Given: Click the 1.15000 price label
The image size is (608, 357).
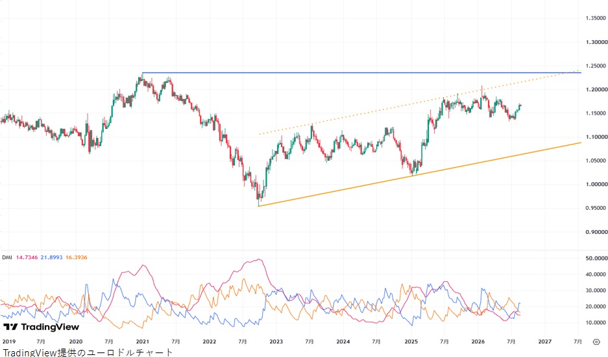Looking at the screenshot, I should pyautogui.click(x=596, y=113).
